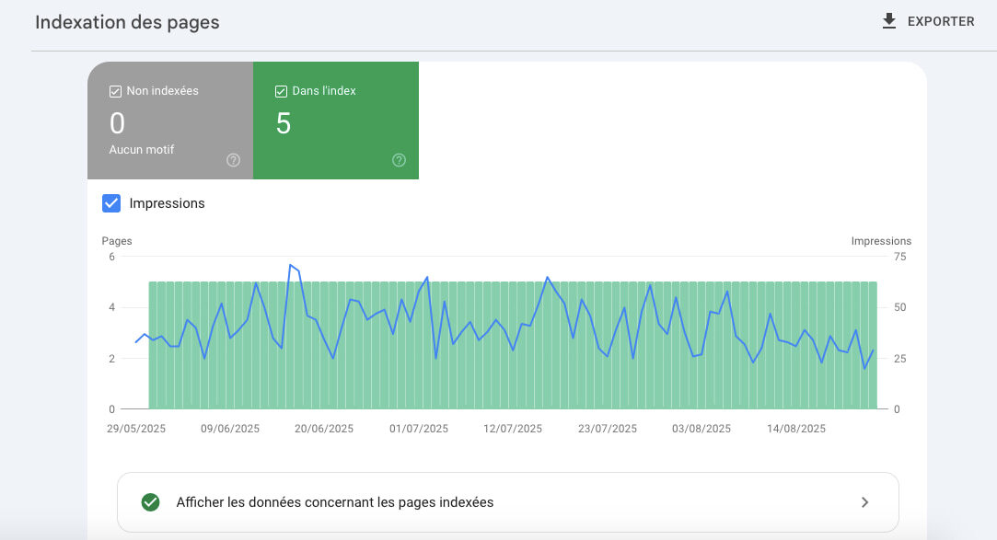Uncheck the Dans l'index checkbox
Viewport: 997px width, 540px height.
[x=280, y=90]
